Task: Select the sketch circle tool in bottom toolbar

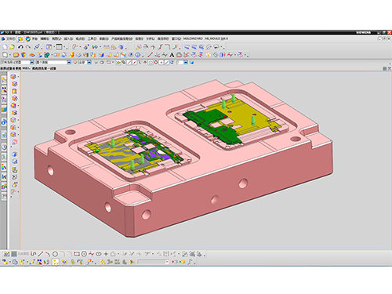Action: pyautogui.click(x=55, y=254)
